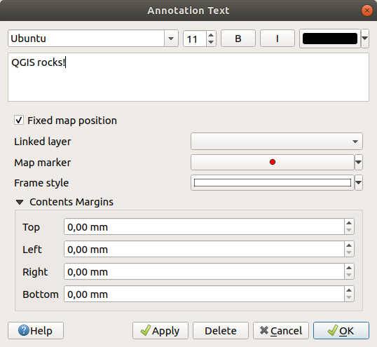Increase font size with up arrow

(211, 35)
